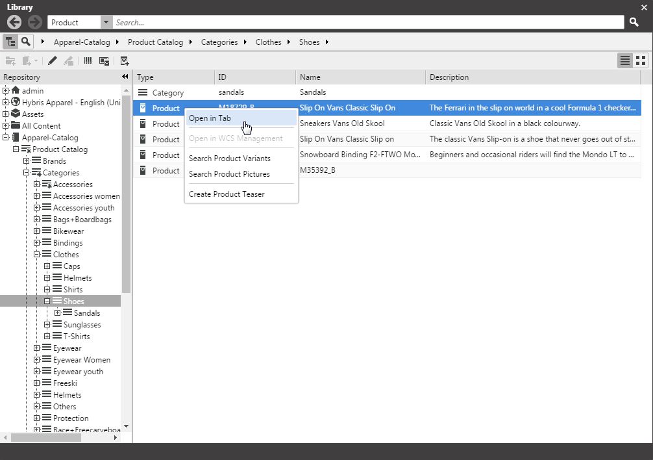Select the pencil Edit icon in the toolbar
Viewport: 653px width, 460px height.
pyautogui.click(x=53, y=60)
